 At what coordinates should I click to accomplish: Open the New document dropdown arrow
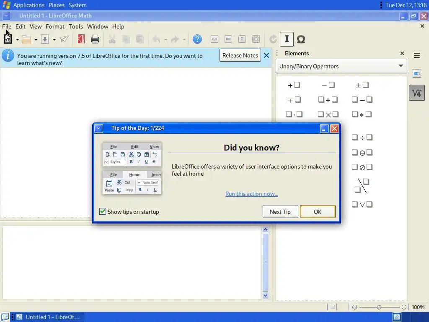coord(17,40)
